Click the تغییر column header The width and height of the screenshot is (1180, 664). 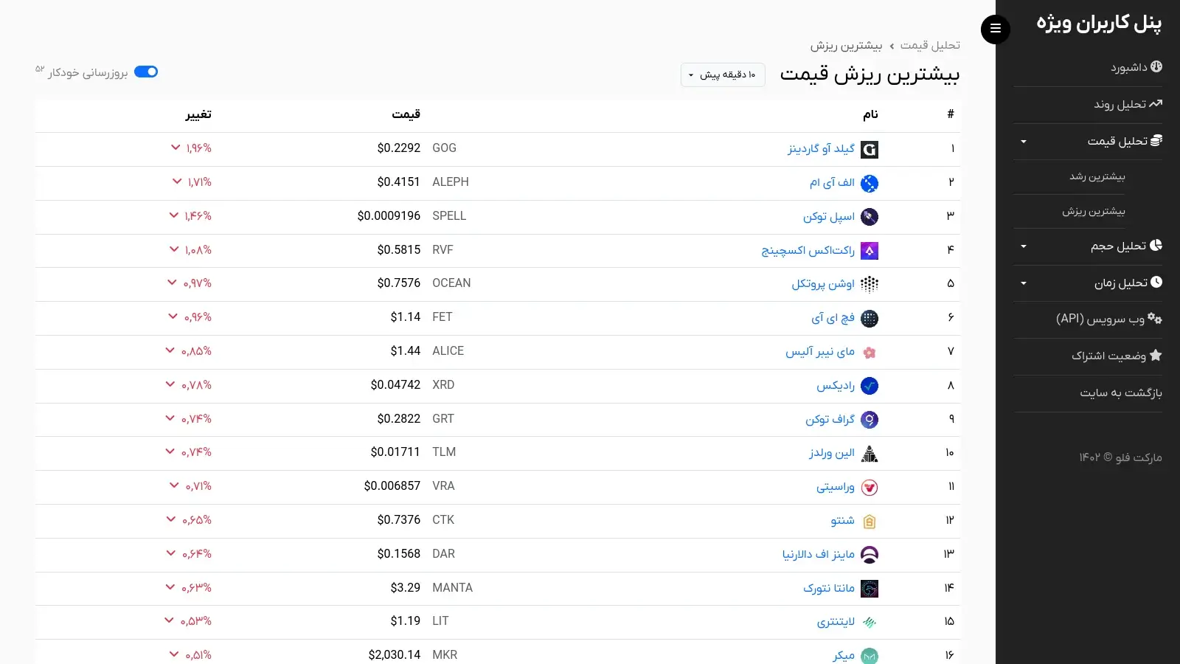click(198, 114)
